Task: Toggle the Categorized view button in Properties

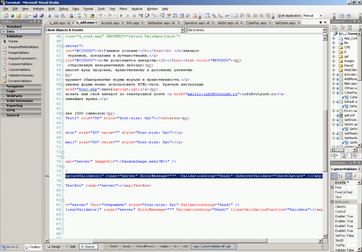Action: point(334,176)
